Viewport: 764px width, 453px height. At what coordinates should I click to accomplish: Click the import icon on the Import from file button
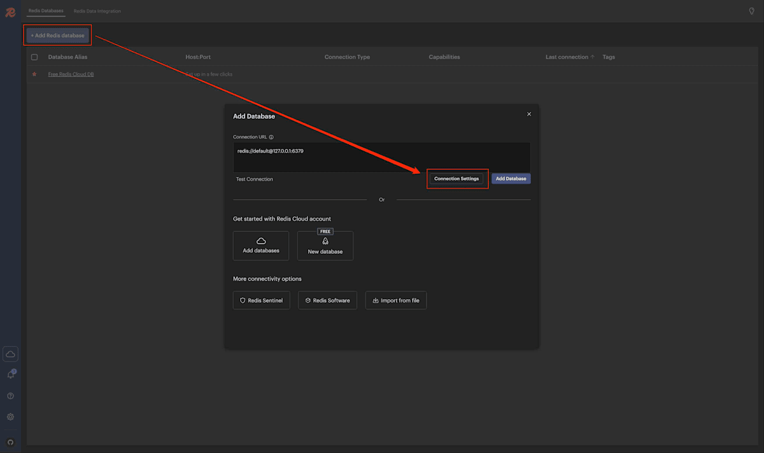[376, 300]
